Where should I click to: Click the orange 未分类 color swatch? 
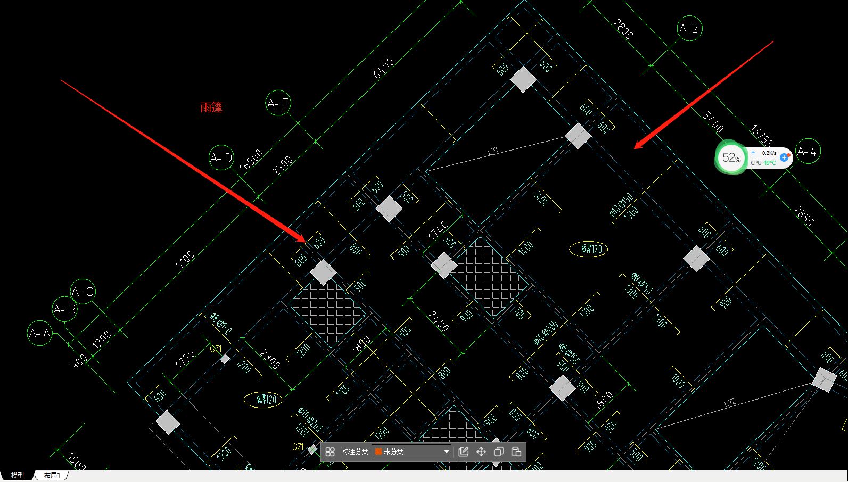(378, 452)
